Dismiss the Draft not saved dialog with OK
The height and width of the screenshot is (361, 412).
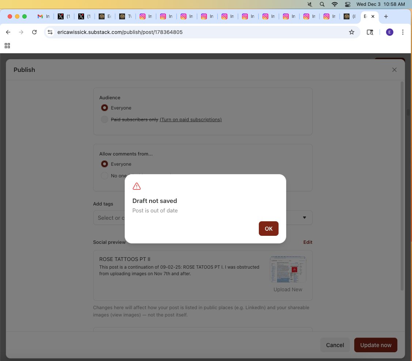click(268, 228)
